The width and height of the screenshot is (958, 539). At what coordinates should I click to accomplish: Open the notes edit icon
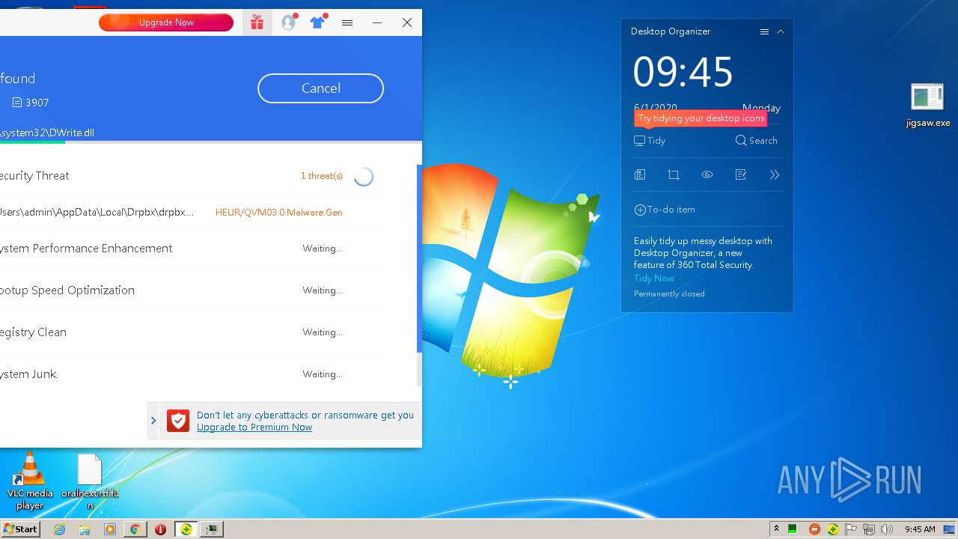coord(741,174)
